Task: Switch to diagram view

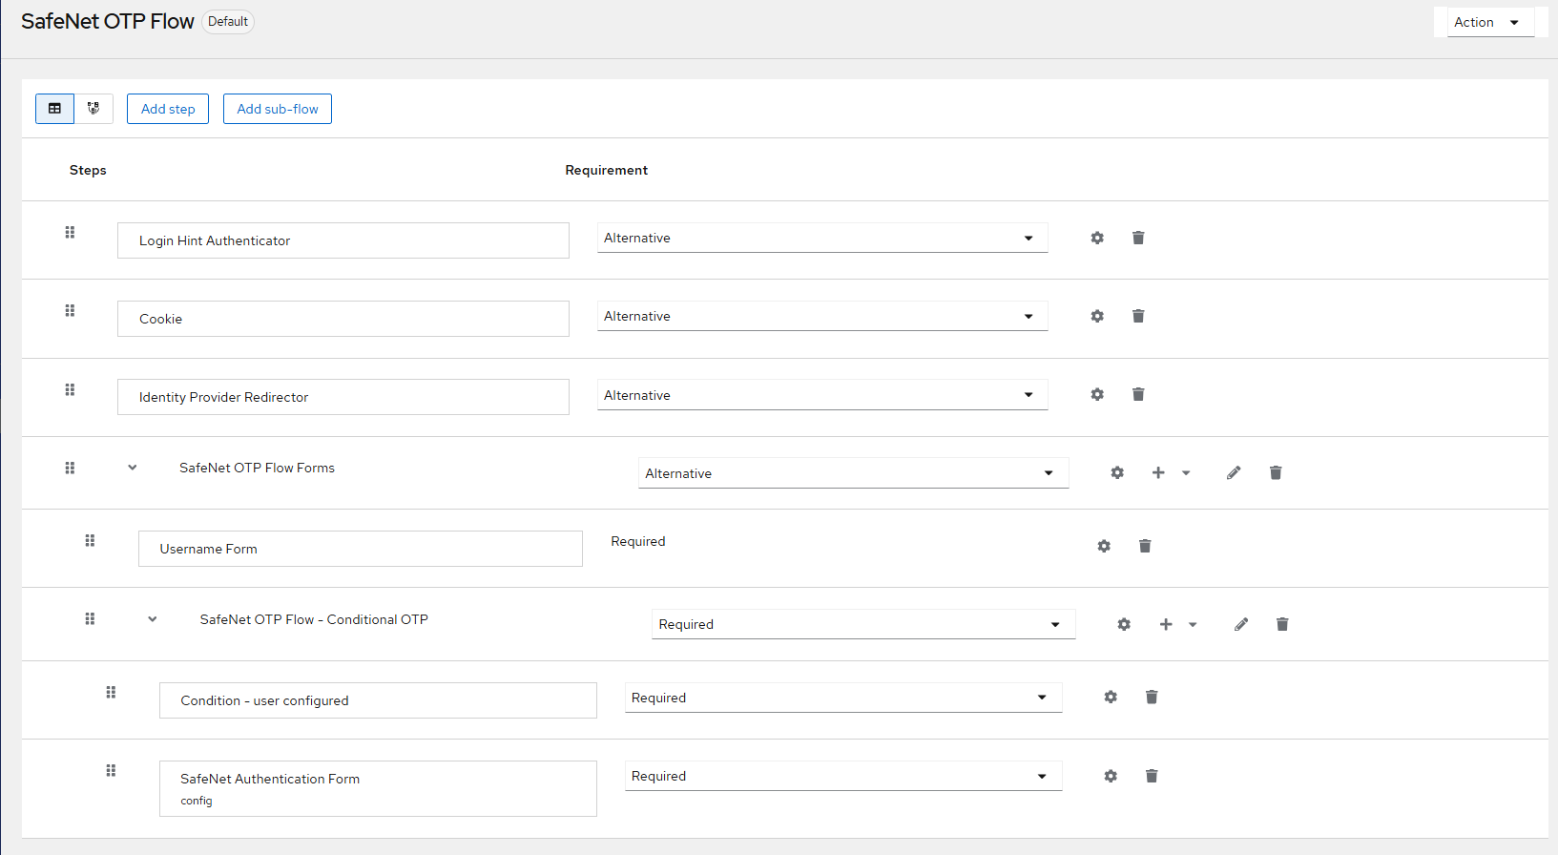Action: pos(93,109)
